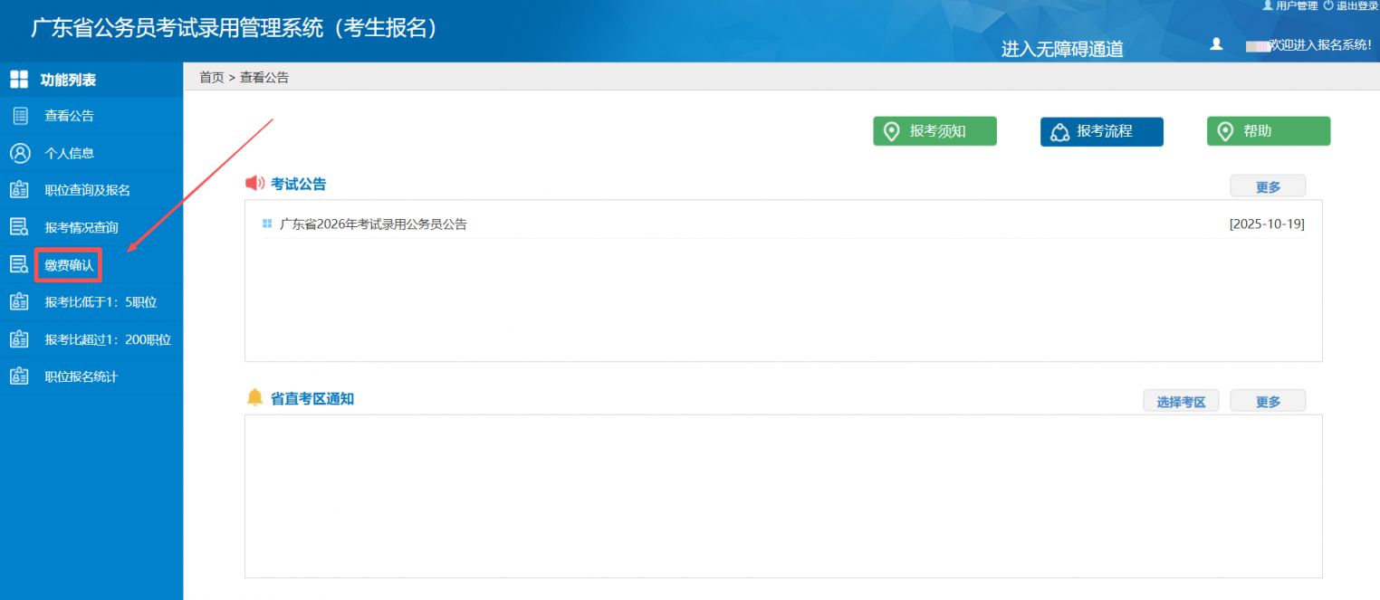The width and height of the screenshot is (1380, 600).
Task: Click 选择考区 to choose exam area
Action: coord(1181,402)
